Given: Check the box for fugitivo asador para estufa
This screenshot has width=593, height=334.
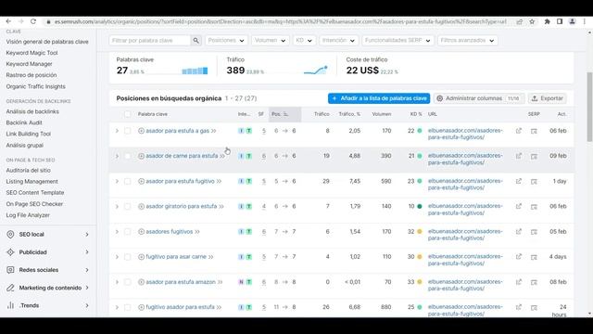Looking at the screenshot, I should [x=128, y=307].
